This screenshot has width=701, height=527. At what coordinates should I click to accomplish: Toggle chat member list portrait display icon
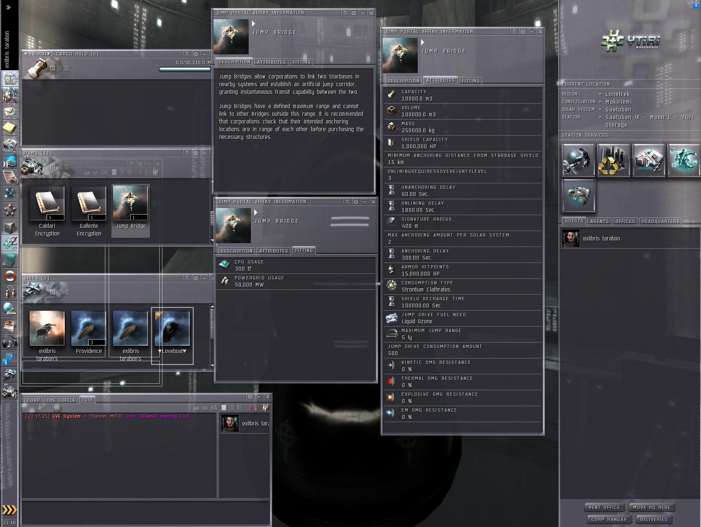266,408
